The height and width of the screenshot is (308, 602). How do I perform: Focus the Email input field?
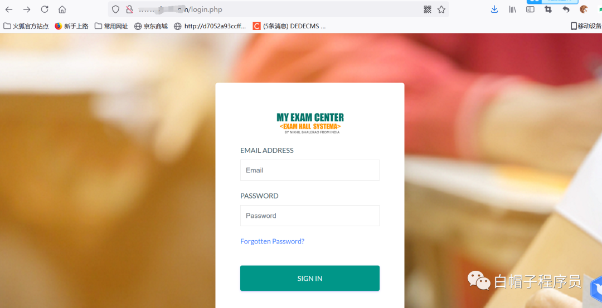310,170
